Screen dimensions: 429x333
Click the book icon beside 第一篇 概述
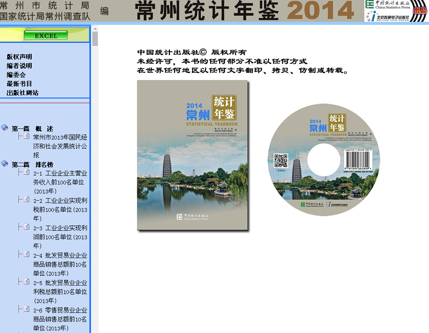pos(5,128)
